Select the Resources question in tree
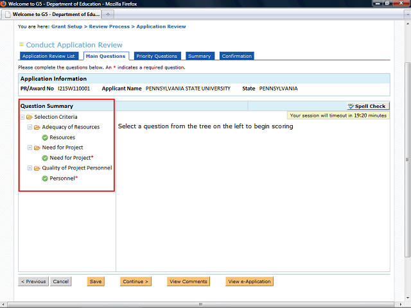The height and width of the screenshot is (308, 411). pyautogui.click(x=62, y=137)
